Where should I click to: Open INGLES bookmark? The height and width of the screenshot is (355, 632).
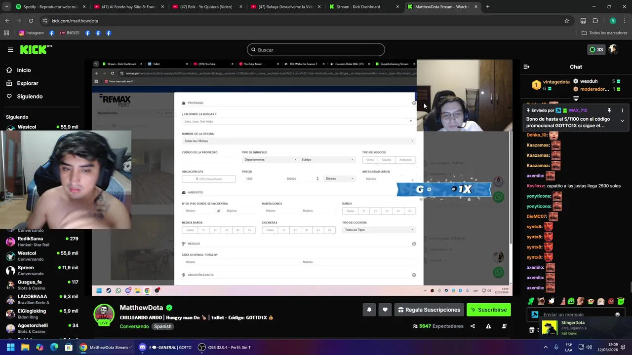(x=70, y=33)
